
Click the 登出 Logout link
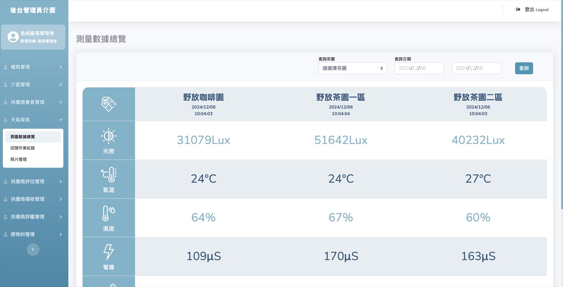pos(532,9)
